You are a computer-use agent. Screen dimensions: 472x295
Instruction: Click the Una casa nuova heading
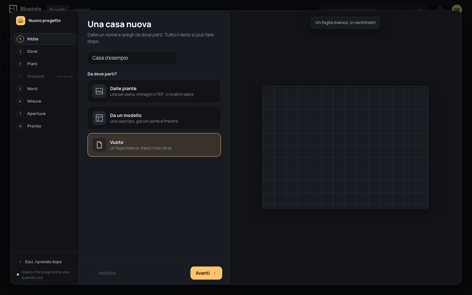[119, 24]
